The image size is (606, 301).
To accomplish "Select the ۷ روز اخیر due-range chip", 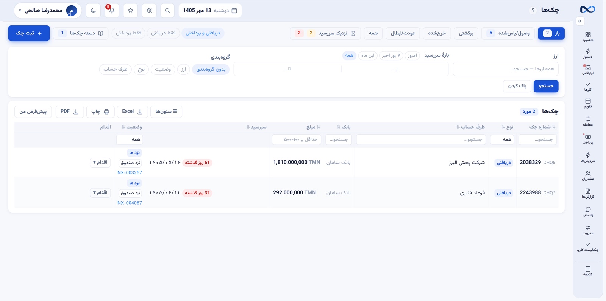I will (x=391, y=56).
